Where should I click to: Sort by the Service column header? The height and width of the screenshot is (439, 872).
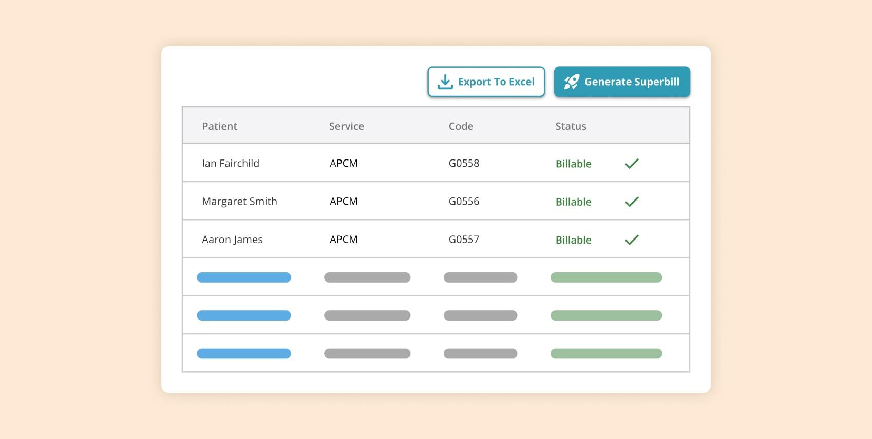(x=346, y=126)
